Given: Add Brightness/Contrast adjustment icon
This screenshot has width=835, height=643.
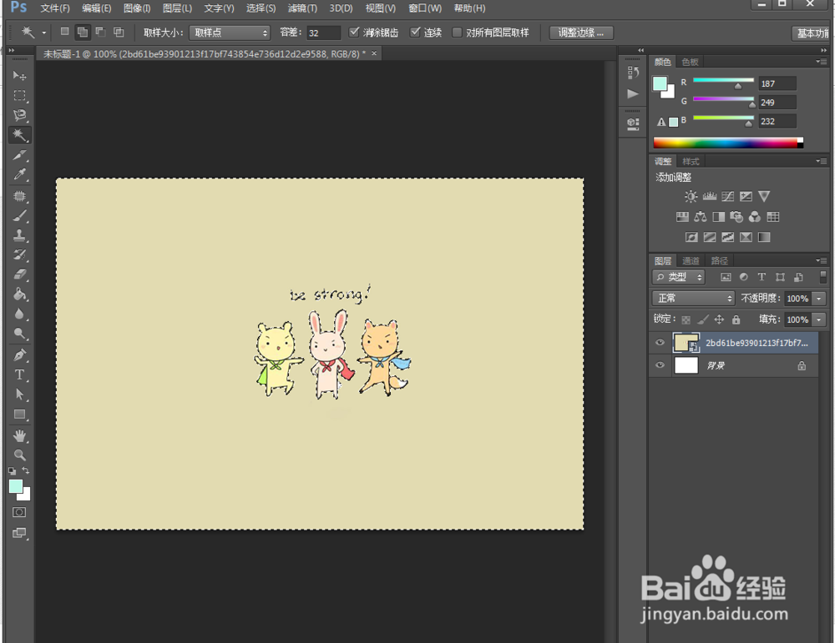Looking at the screenshot, I should click(x=691, y=196).
